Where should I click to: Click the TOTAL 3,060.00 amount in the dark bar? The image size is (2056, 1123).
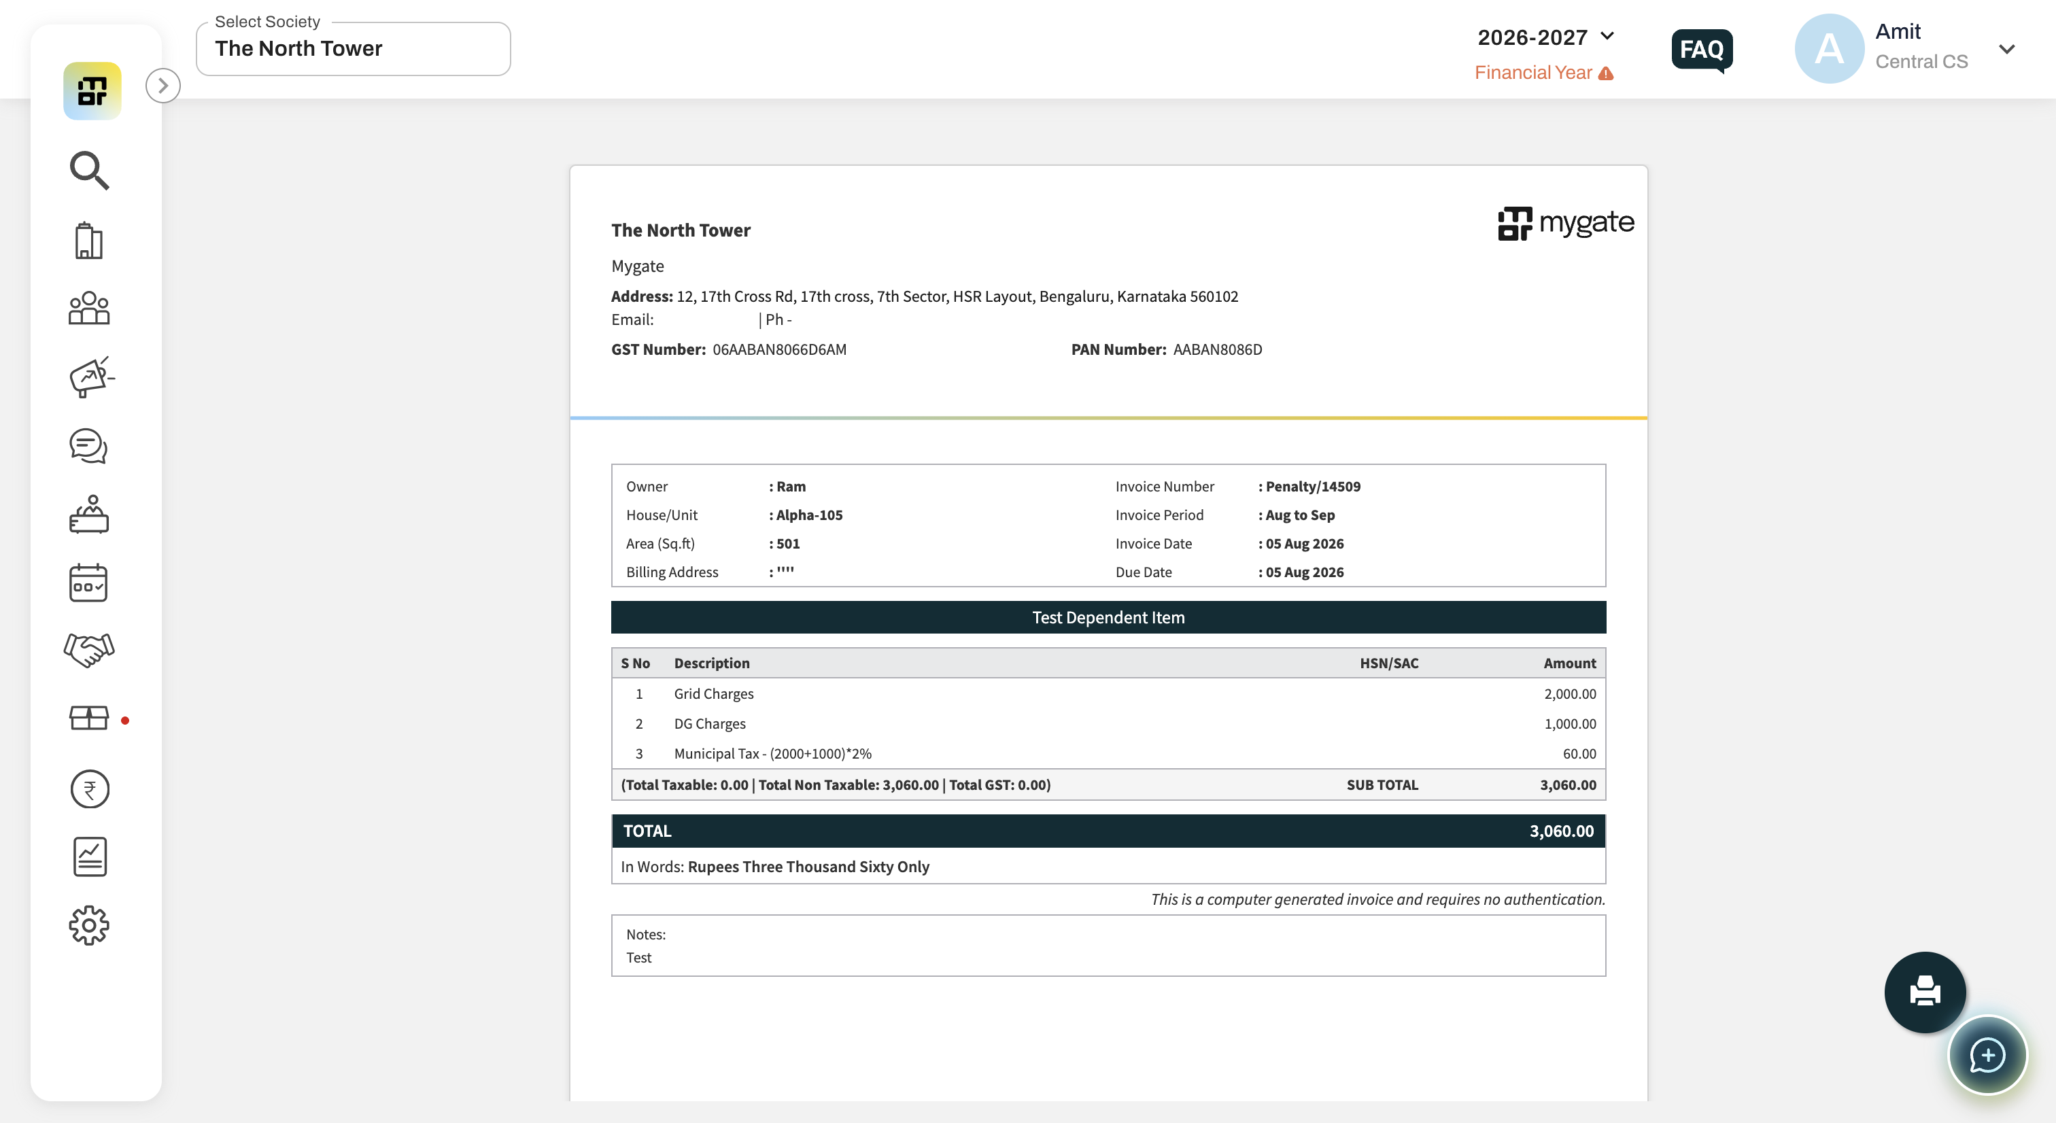tap(1561, 831)
